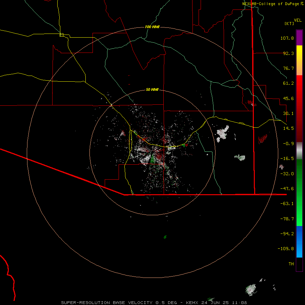Click the 14.5 velocity scale value
Viewport: 305px width, 305px height.
(x=288, y=128)
